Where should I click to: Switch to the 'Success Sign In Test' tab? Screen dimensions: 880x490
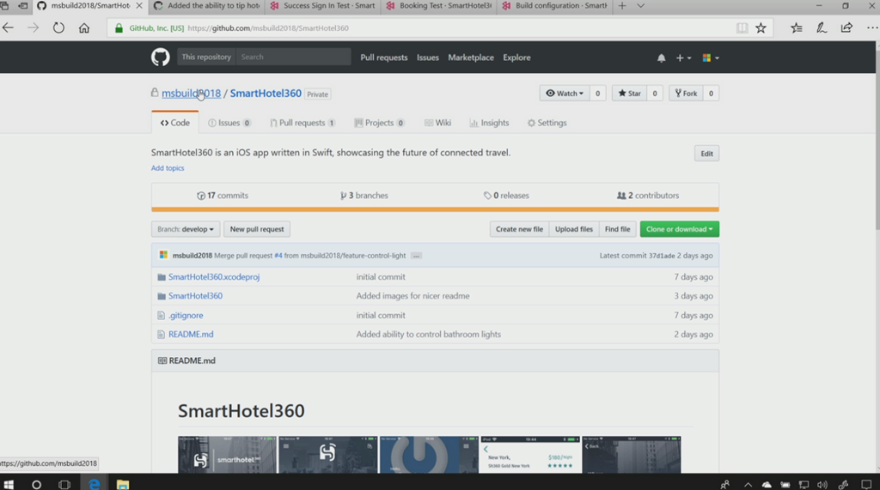(x=322, y=6)
